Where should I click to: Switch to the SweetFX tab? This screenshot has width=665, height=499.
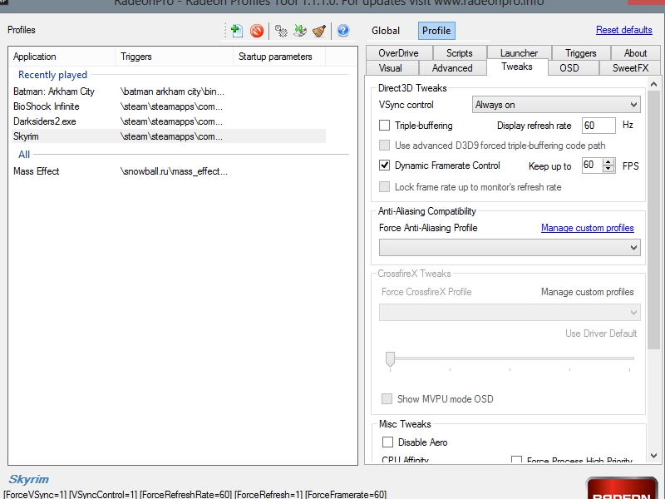click(630, 68)
